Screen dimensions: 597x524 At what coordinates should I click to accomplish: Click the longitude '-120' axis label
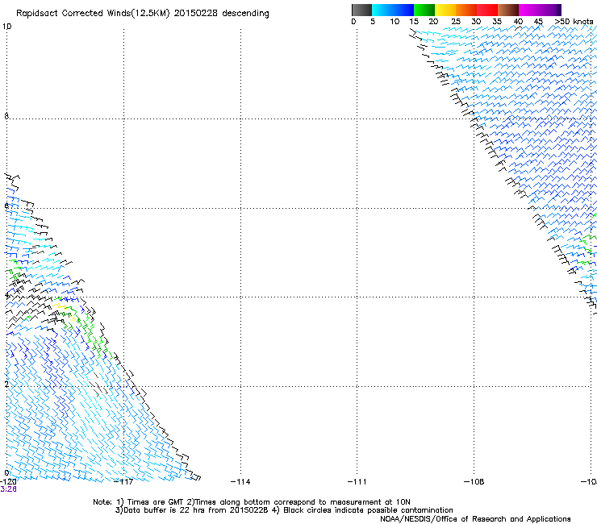coord(8,482)
